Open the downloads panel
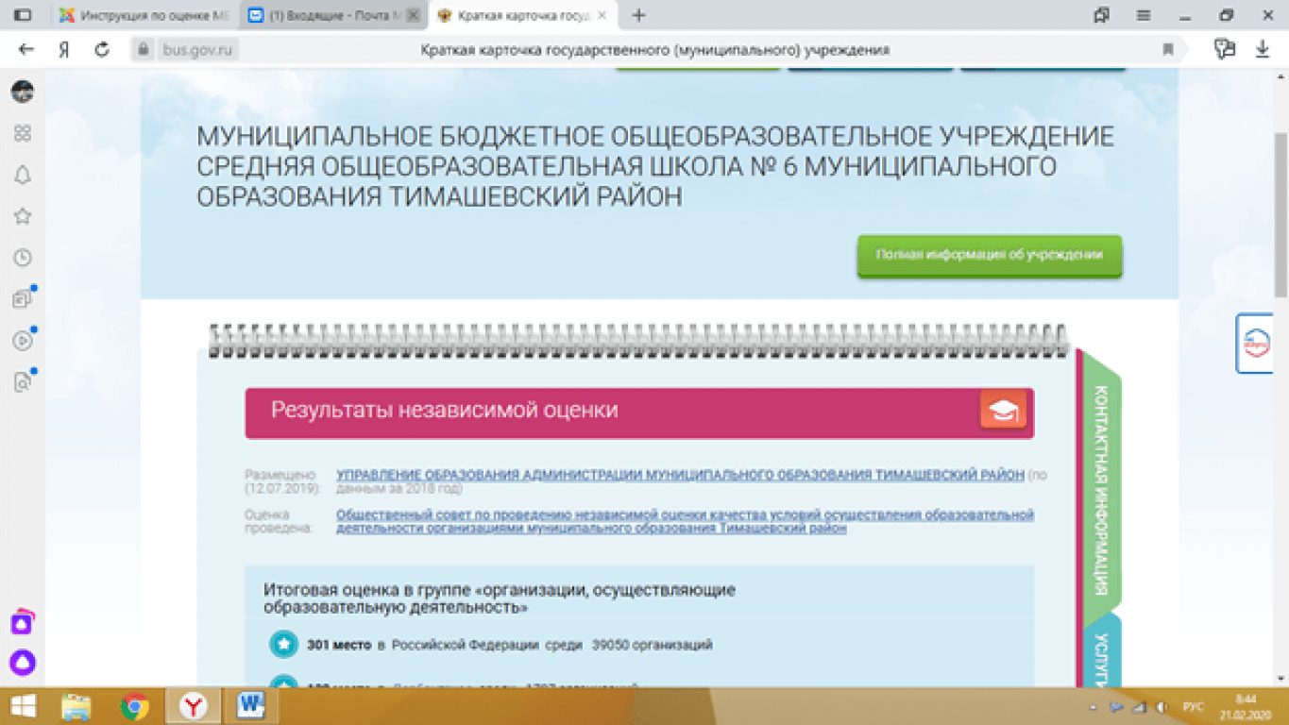Screen dimensions: 1289x725 [1263, 50]
